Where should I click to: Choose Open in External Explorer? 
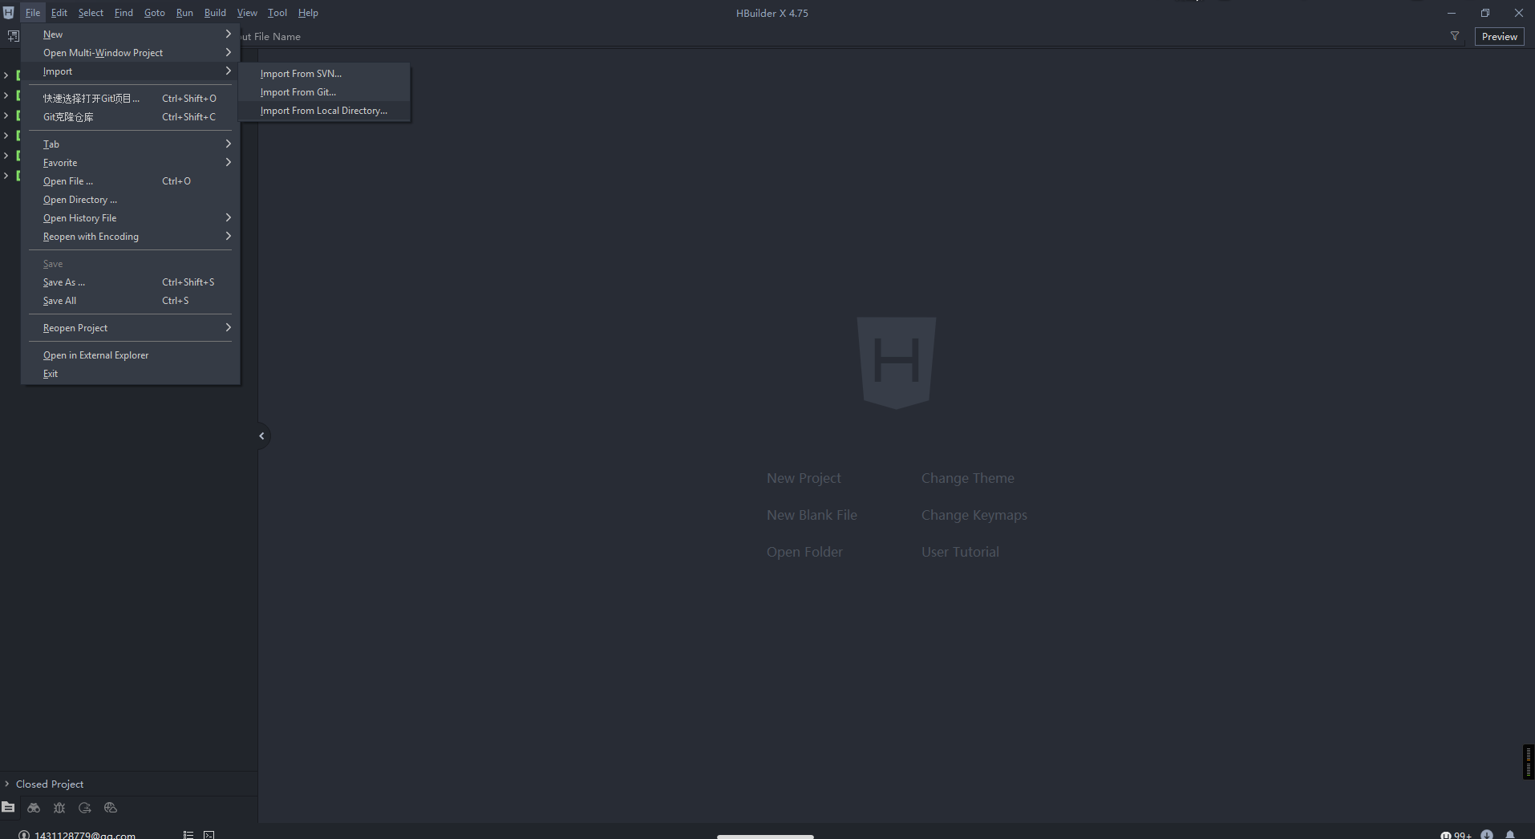(130, 355)
